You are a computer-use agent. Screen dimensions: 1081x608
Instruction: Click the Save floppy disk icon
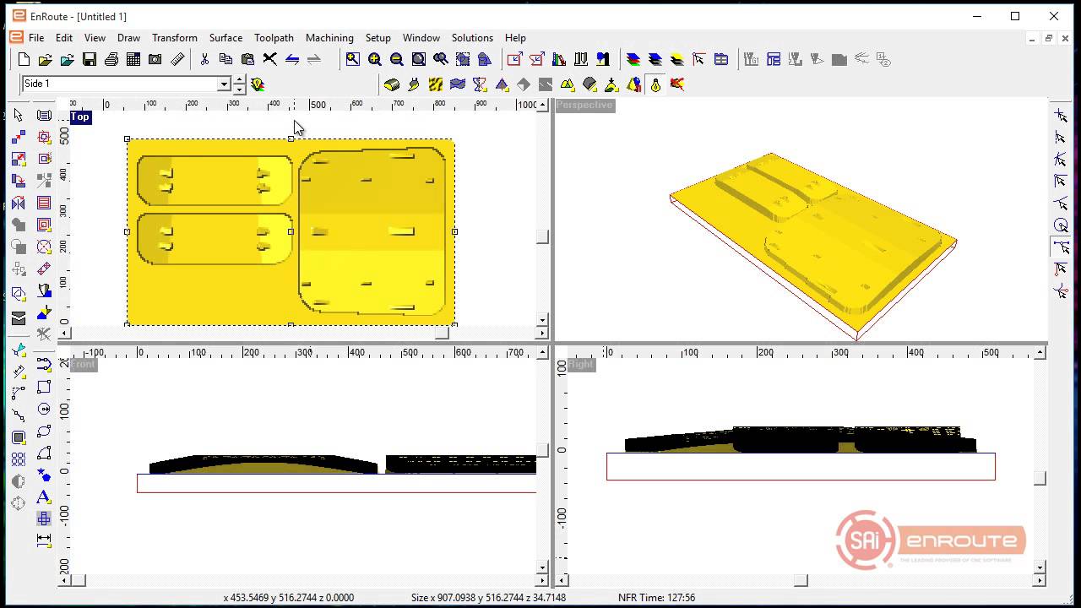[90, 59]
